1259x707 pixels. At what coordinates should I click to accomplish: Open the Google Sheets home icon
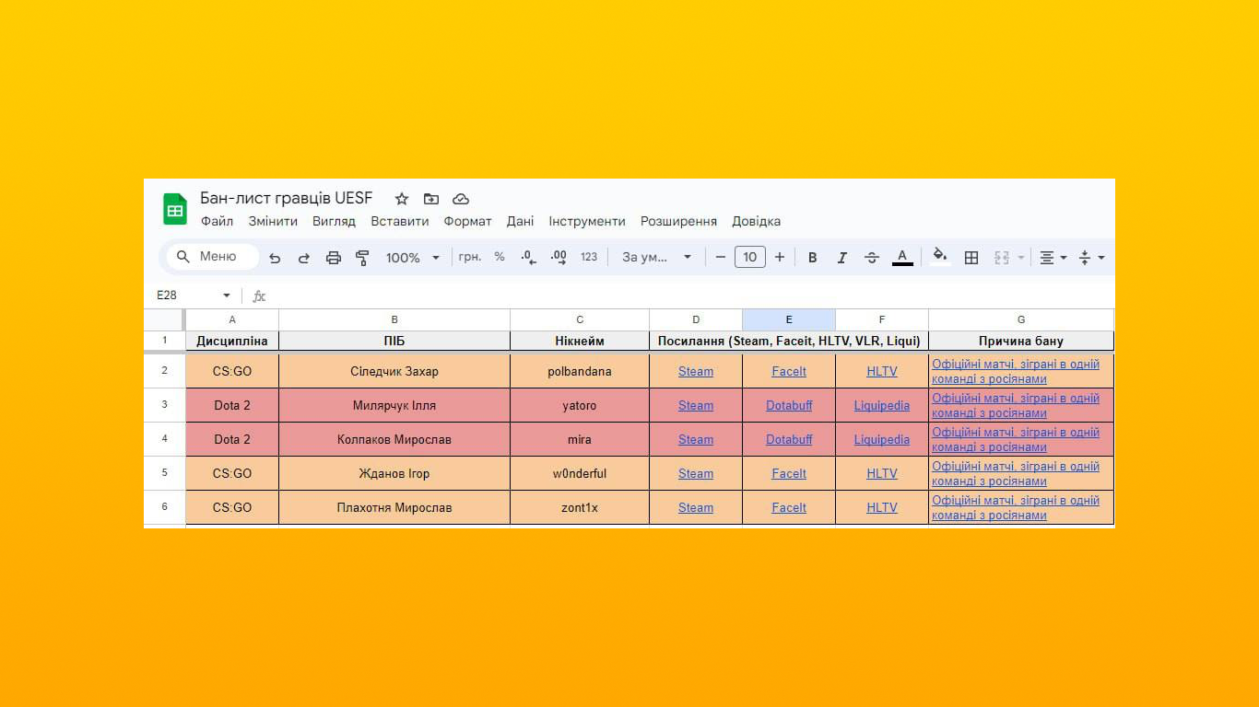(175, 209)
